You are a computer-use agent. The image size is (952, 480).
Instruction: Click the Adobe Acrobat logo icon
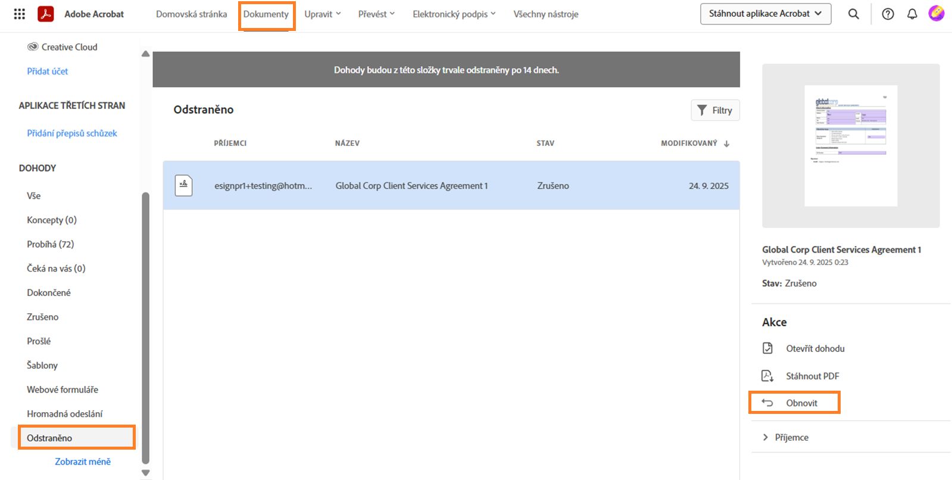click(46, 14)
